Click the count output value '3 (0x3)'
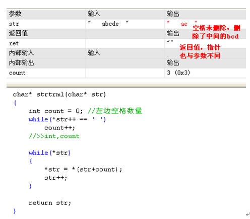The height and width of the screenshot is (219, 250). (178, 72)
